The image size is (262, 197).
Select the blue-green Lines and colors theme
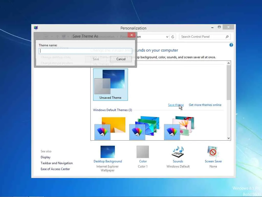(x=144, y=128)
